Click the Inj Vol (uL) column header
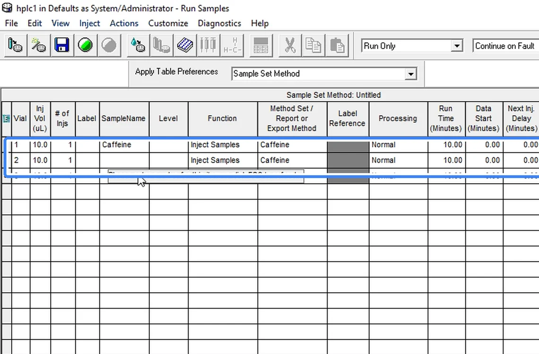 pos(40,118)
